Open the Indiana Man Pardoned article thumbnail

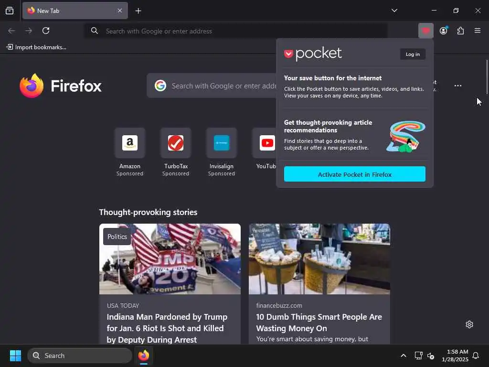point(170,259)
